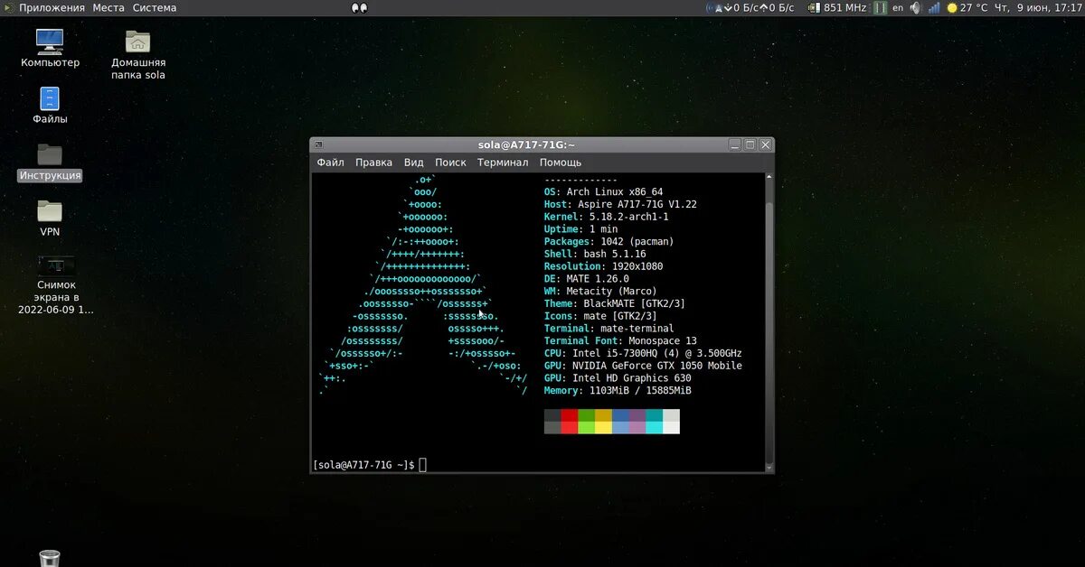Click the CPU frequency 851 MHz applet
This screenshot has height=567, width=1085.
(x=837, y=7)
